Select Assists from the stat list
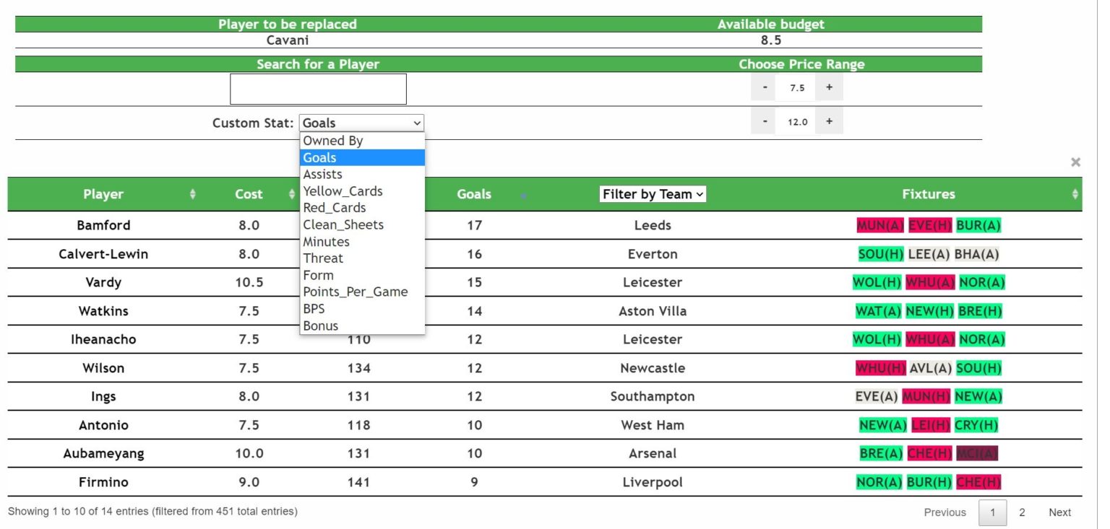This screenshot has height=529, width=1110. (x=322, y=174)
